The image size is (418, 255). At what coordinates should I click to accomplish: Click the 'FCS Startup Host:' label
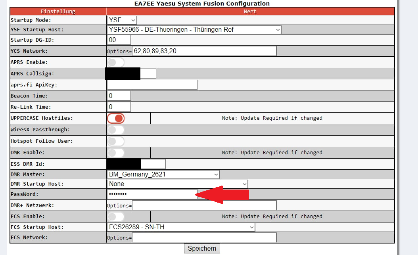coord(37,227)
